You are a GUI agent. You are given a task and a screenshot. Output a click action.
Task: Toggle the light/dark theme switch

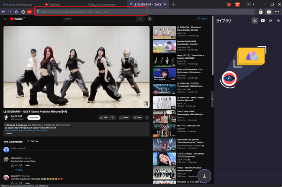251,4
